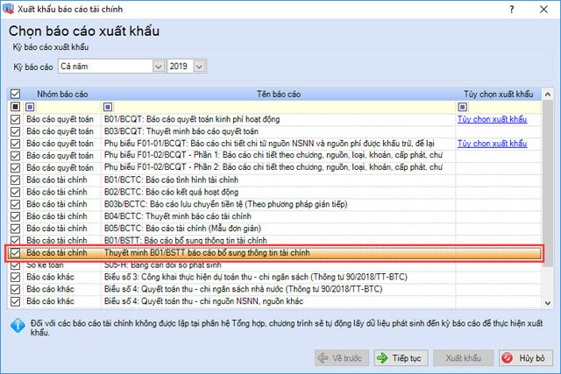
Task: Click the app icon in the title bar
Action: click(x=8, y=9)
